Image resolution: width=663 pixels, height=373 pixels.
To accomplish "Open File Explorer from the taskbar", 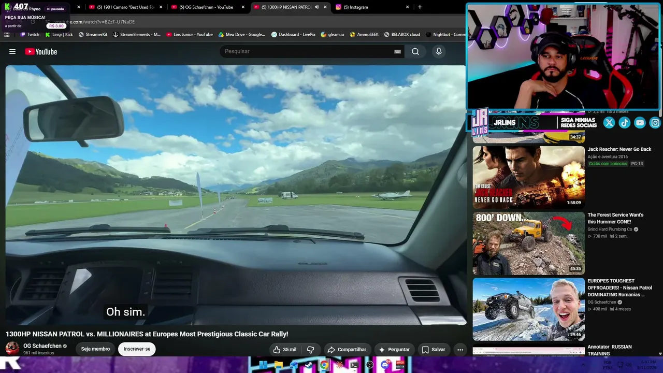I will 278,365.
